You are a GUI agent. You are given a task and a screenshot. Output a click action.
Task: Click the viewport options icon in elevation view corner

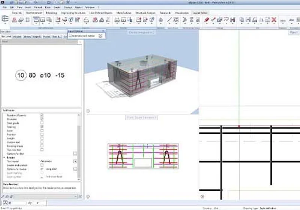point(88,196)
